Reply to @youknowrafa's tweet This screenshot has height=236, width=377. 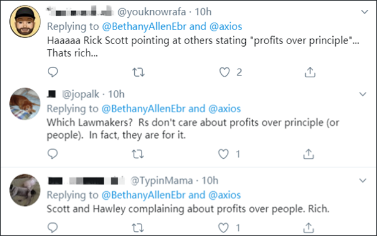[x=53, y=72]
